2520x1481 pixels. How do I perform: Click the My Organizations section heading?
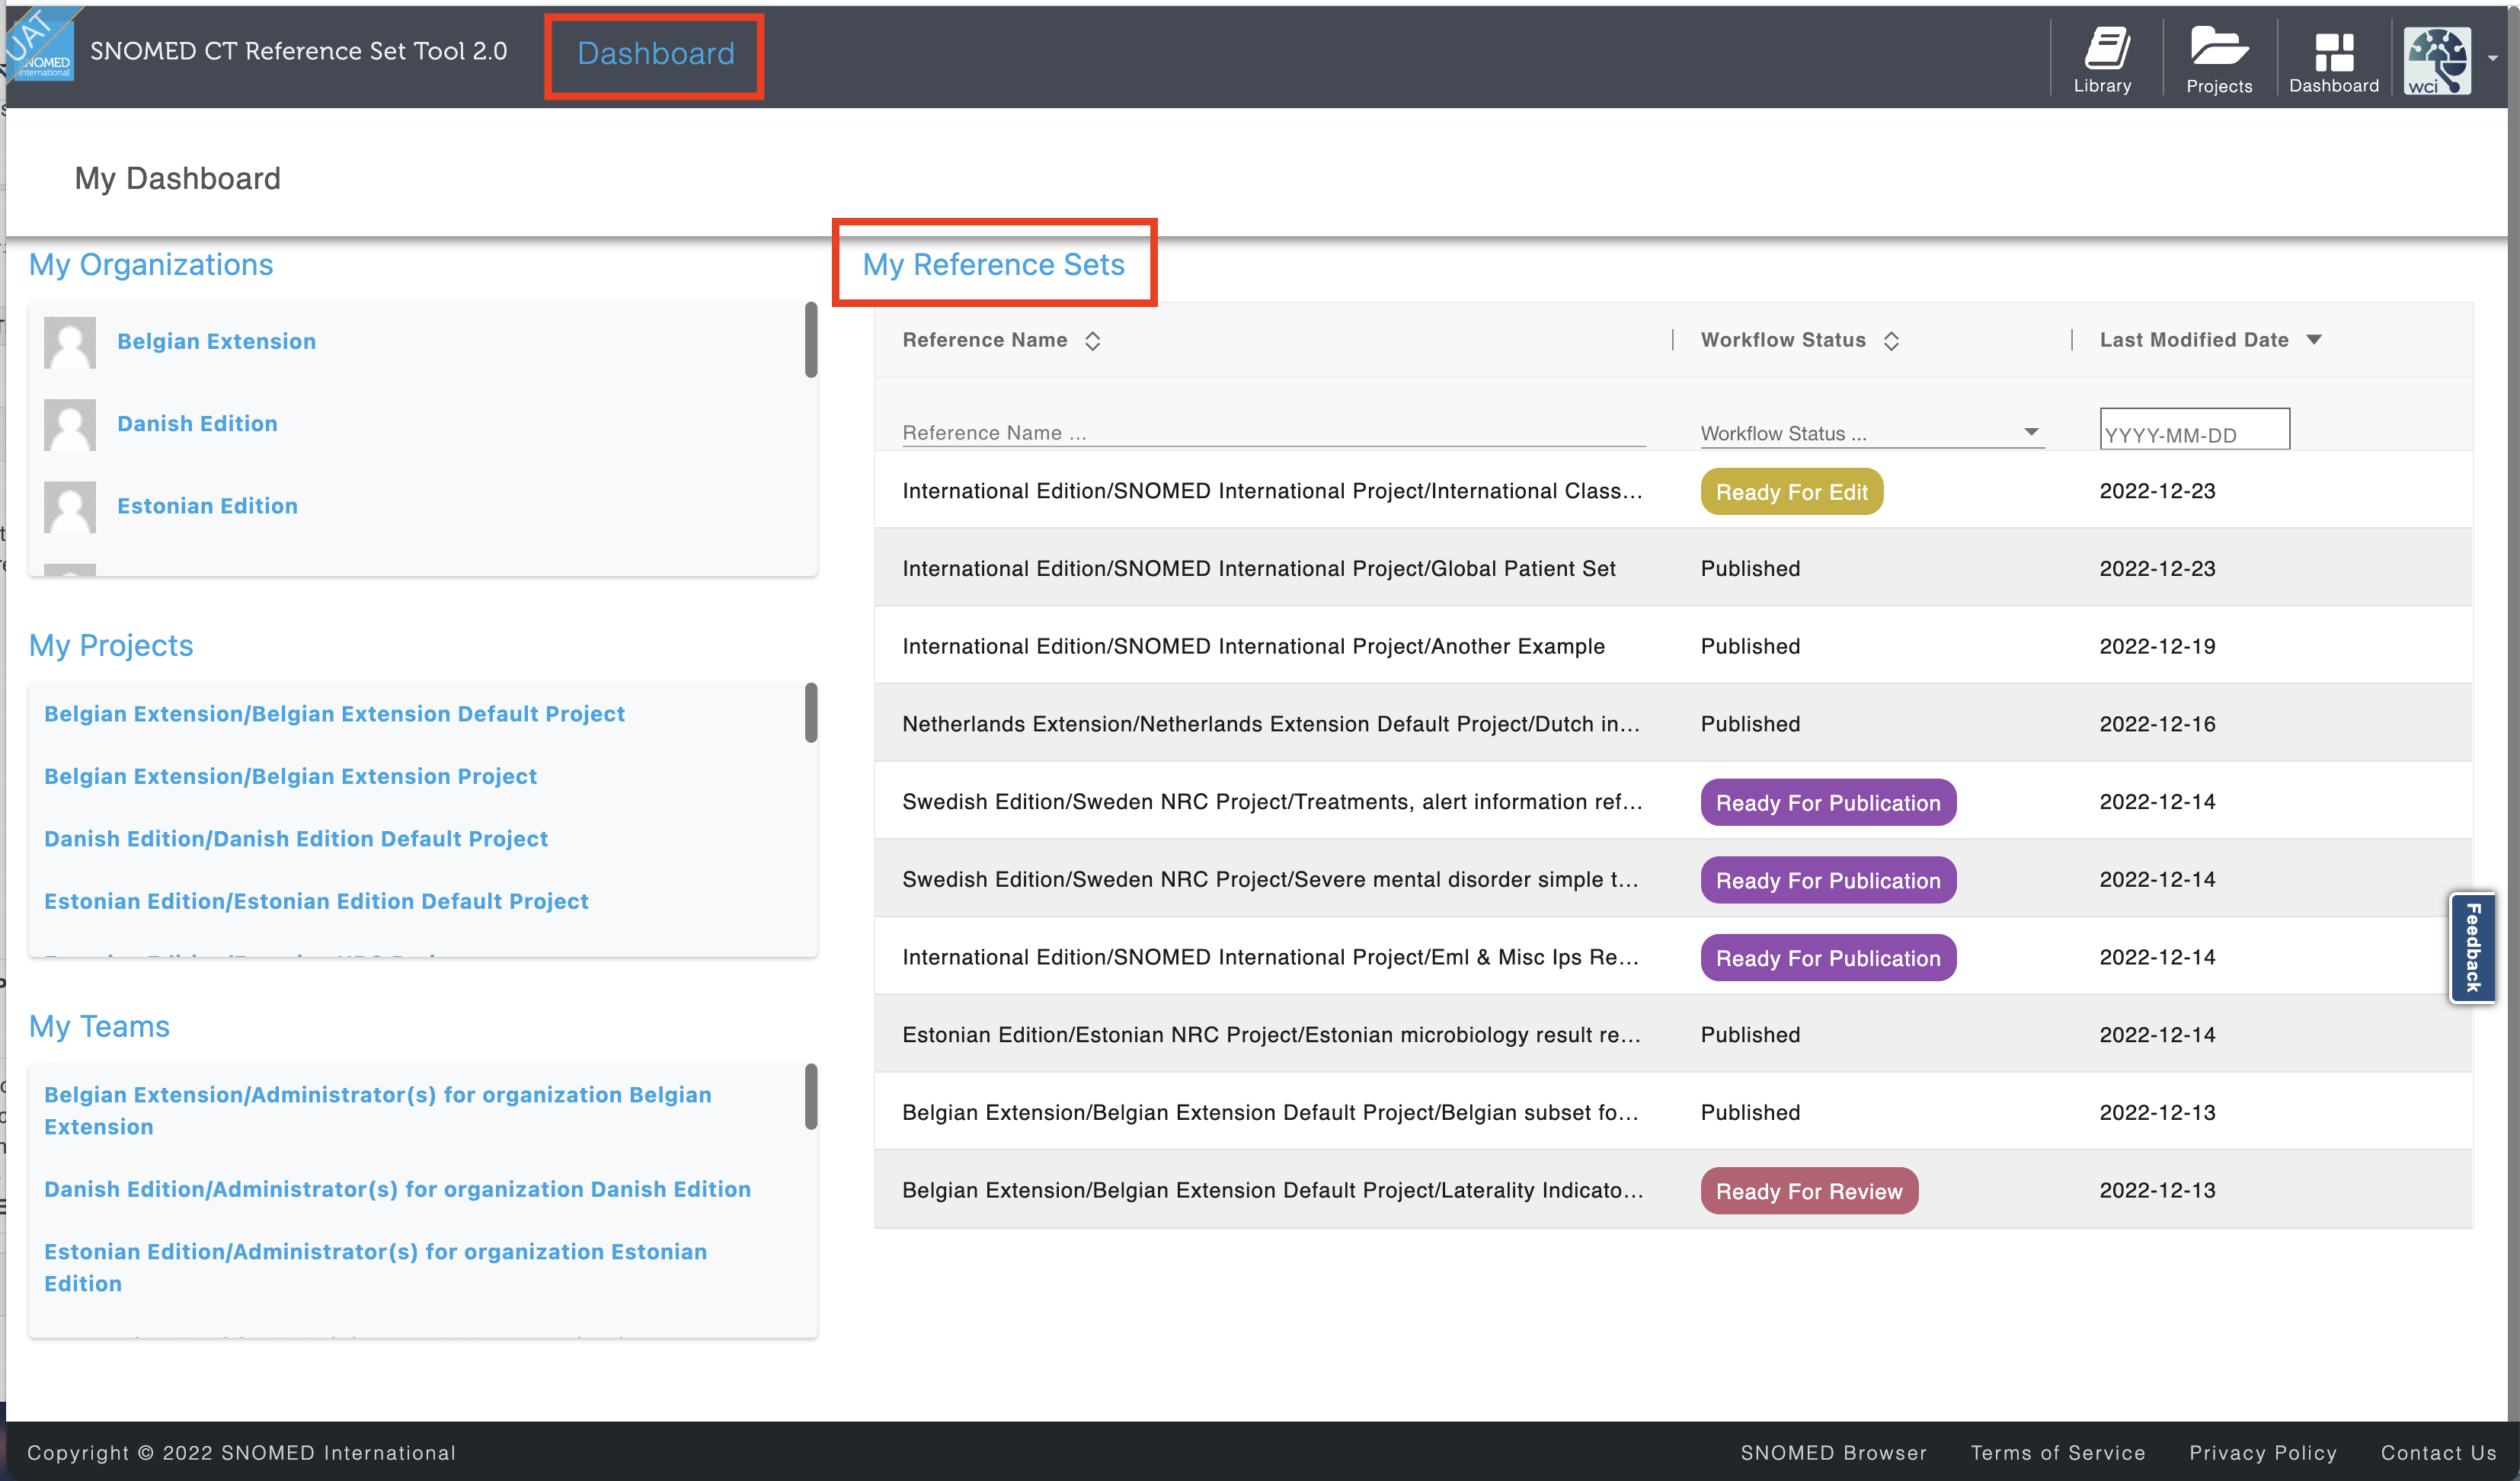pyautogui.click(x=151, y=264)
